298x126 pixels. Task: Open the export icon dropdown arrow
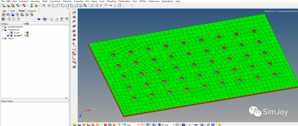[27, 6]
